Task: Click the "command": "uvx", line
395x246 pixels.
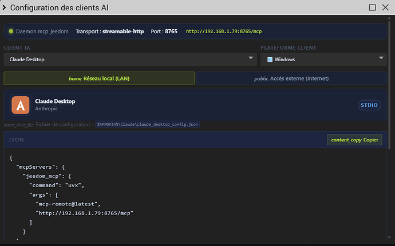Action: 57,185
